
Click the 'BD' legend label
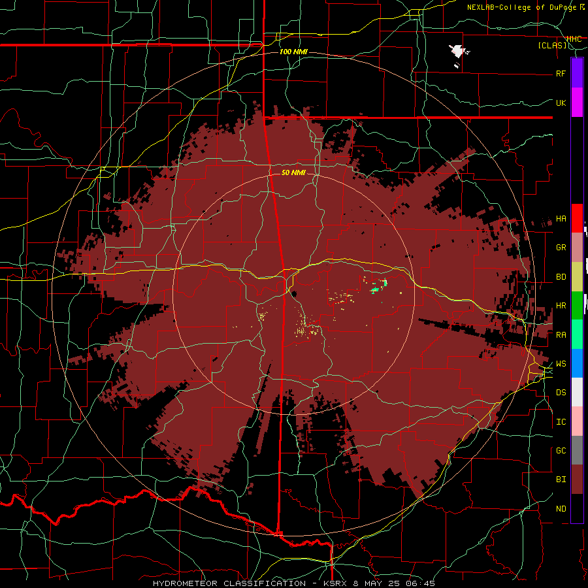click(561, 277)
